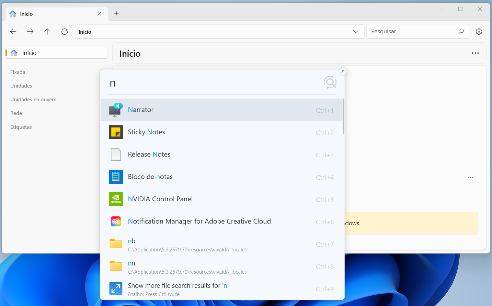Click the magnifier icon in Pesquisar box

point(461,31)
